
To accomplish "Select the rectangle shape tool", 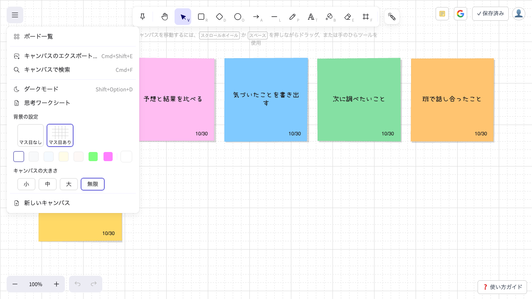I will 201,17.
